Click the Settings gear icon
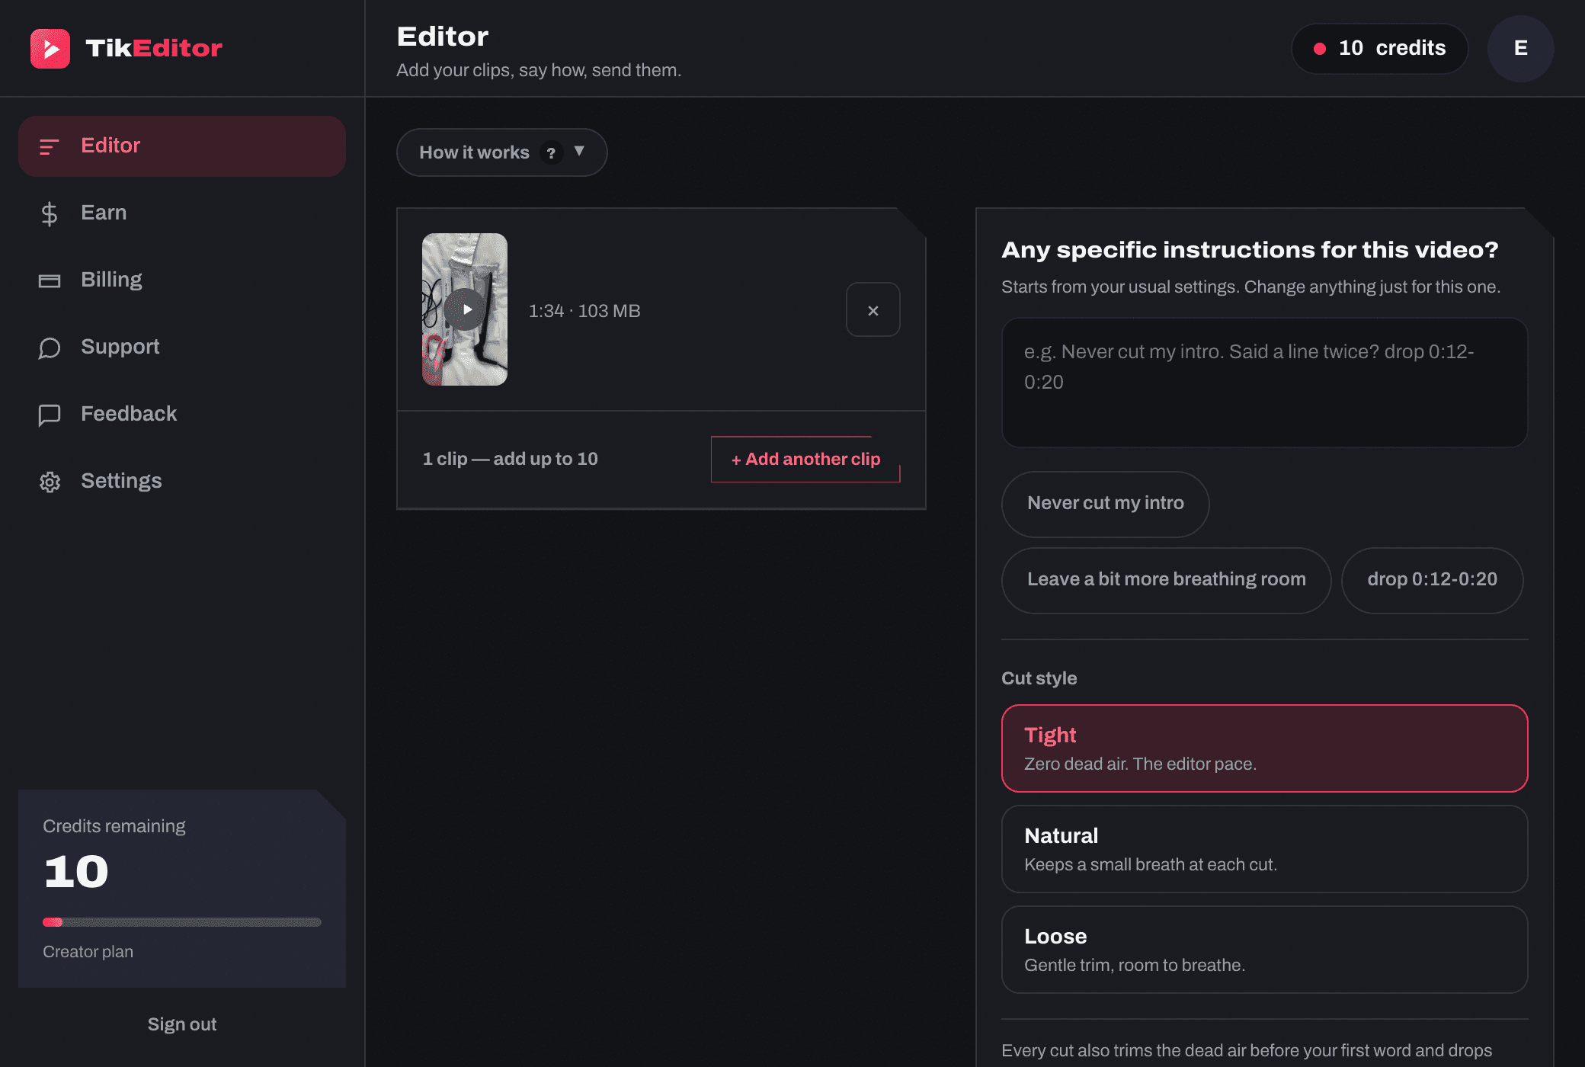This screenshot has height=1067, width=1585. pos(50,482)
